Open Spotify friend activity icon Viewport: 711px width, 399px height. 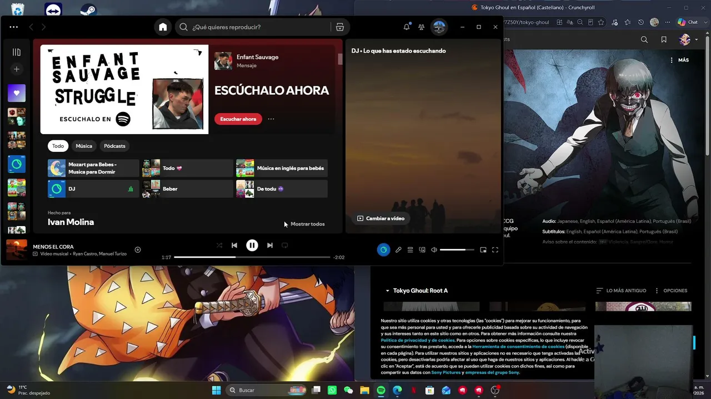[422, 27]
